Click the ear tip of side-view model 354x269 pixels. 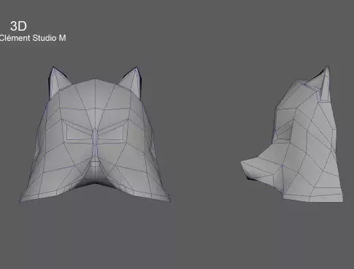[x=328, y=66]
